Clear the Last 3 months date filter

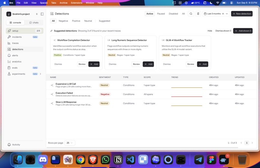[223, 14]
